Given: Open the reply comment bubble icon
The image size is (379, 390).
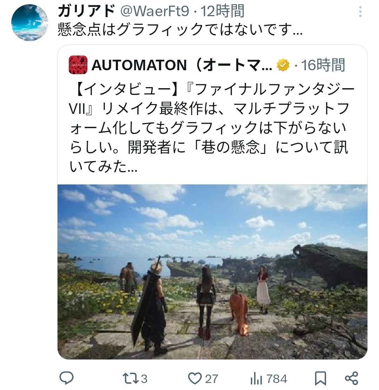Looking at the screenshot, I should pyautogui.click(x=66, y=378).
